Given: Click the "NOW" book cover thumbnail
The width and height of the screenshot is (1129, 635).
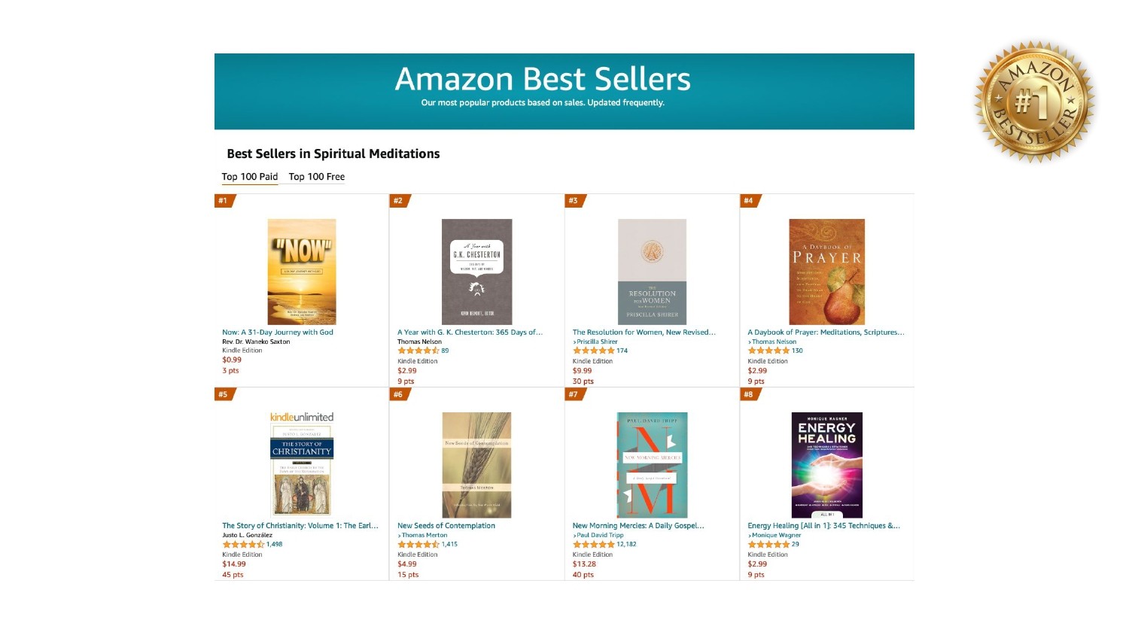Looking at the screenshot, I should (302, 272).
